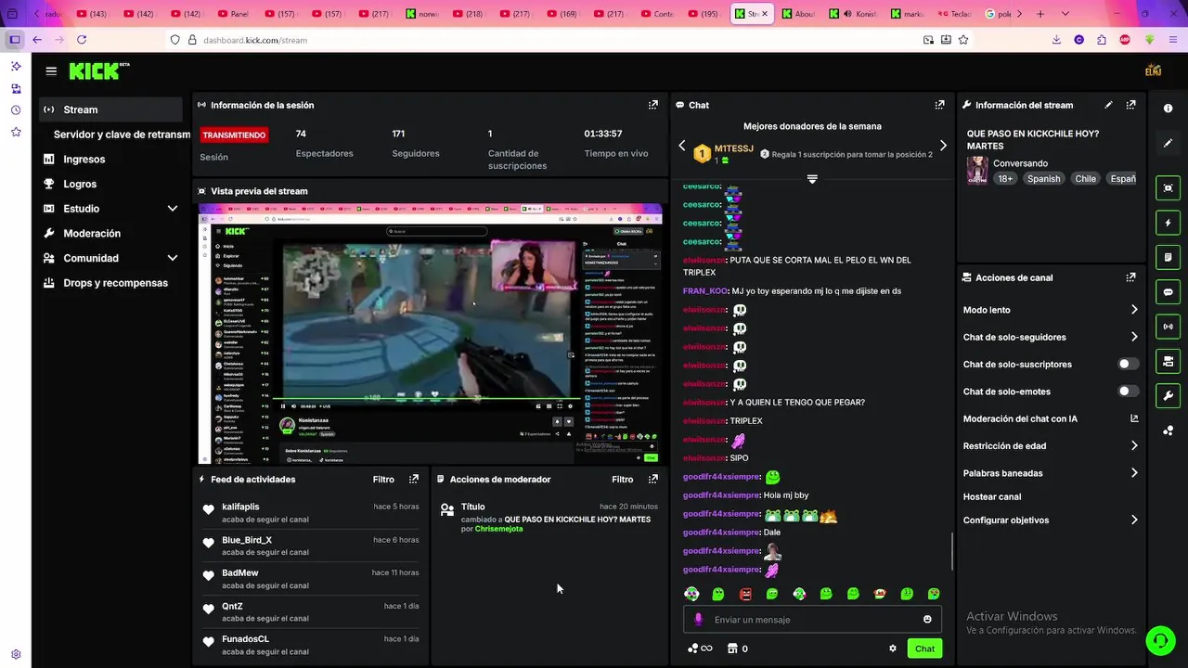This screenshot has height=668, width=1188.
Task: Bookmark this page with the star icon
Action: [x=963, y=40]
